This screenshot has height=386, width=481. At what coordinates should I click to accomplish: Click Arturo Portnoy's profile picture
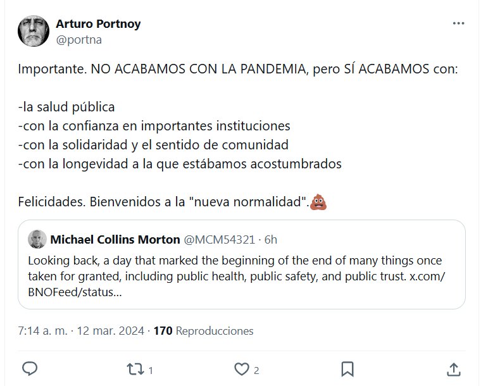(34, 31)
